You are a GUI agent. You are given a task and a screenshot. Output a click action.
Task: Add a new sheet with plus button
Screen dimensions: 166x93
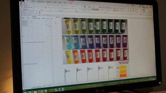point(50,86)
